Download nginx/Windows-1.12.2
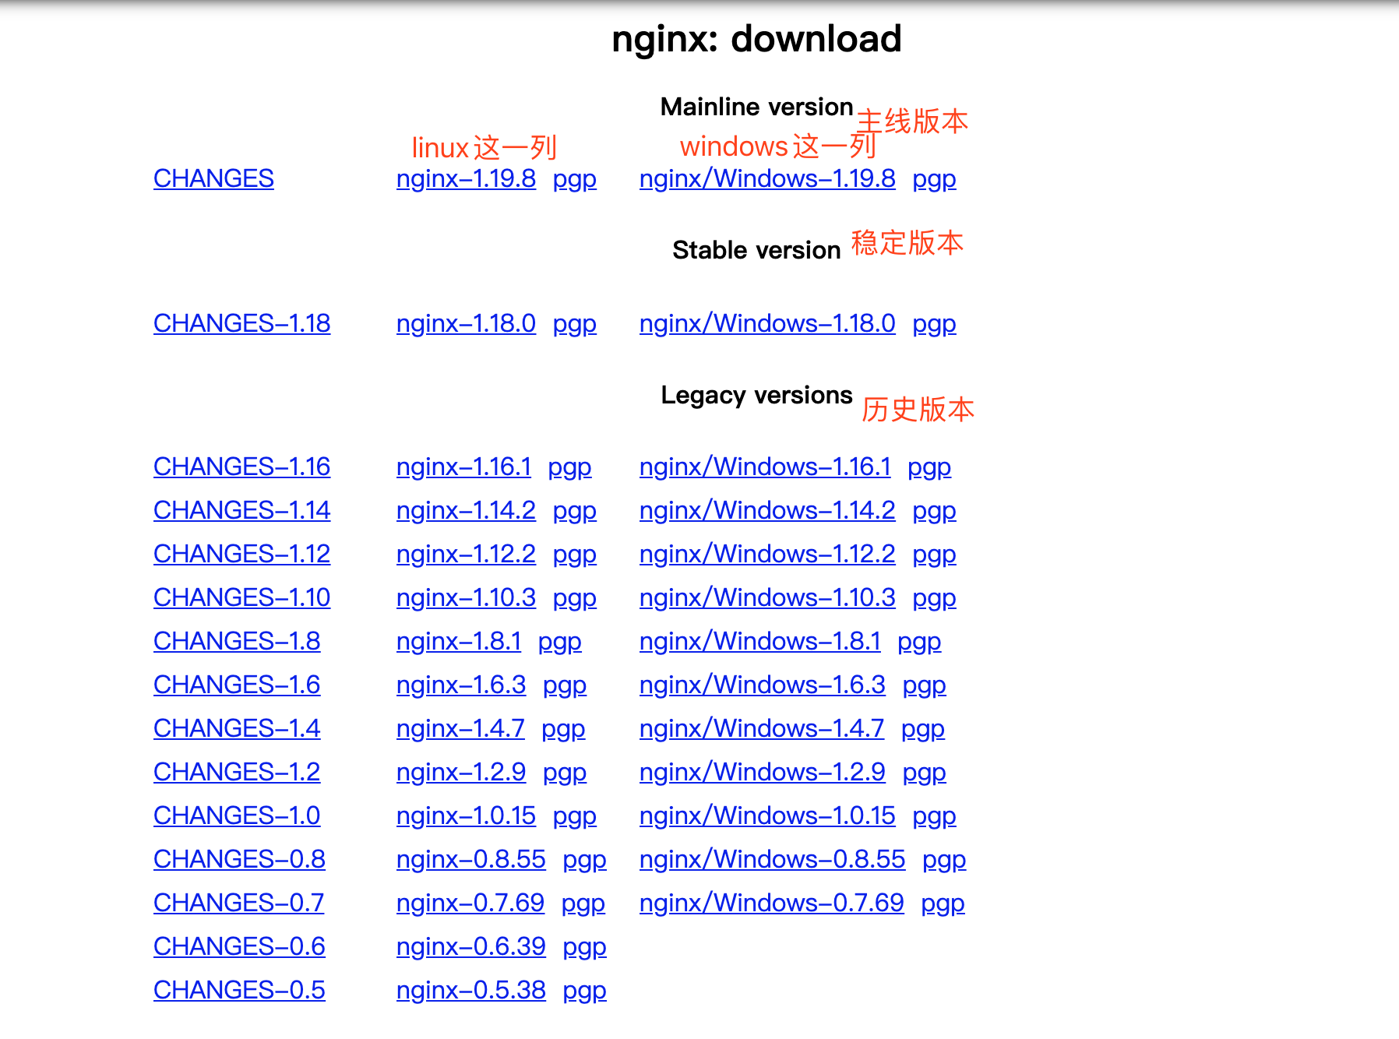Viewport: 1399px width, 1039px height. point(767,554)
